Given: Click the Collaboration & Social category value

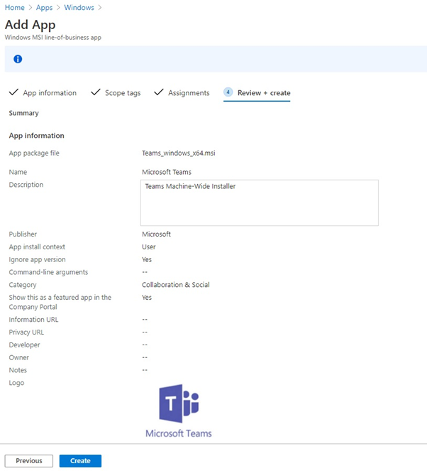Looking at the screenshot, I should [x=176, y=285].
